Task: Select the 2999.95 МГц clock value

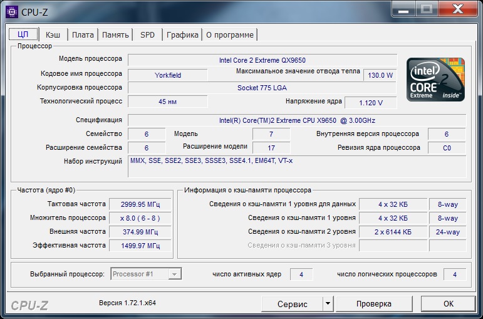Action: pos(140,204)
